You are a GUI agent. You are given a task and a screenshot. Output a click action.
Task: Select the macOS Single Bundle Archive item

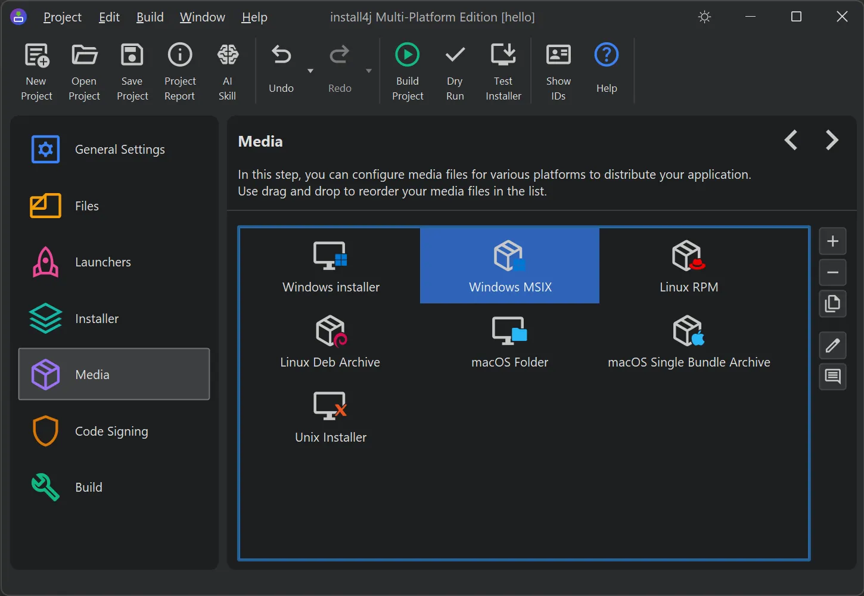(x=689, y=341)
